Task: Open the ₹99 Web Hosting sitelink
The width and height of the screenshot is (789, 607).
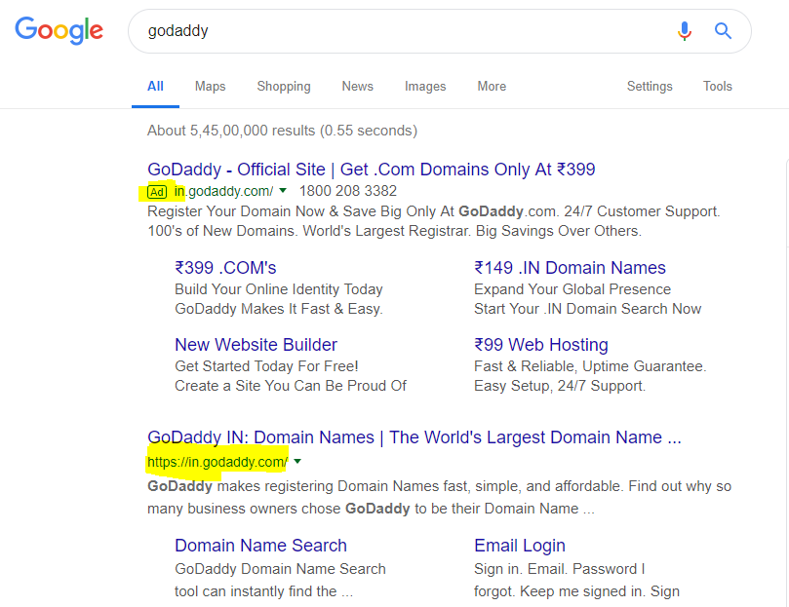Action: (541, 345)
